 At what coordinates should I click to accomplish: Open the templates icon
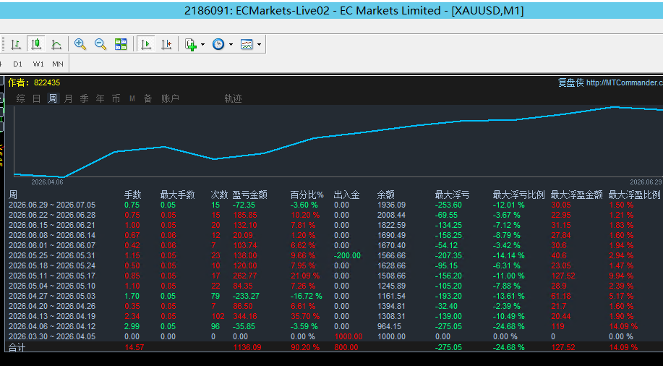click(247, 44)
